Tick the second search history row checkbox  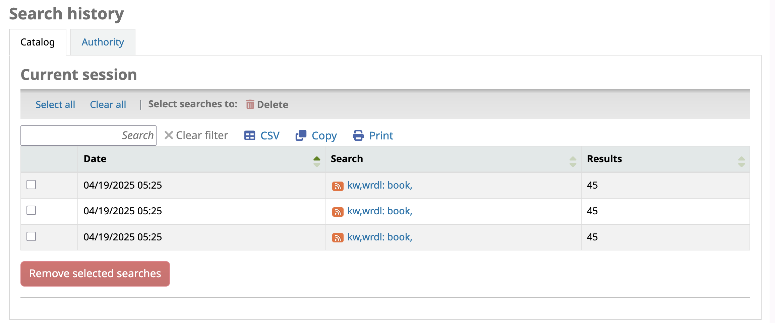(x=31, y=211)
